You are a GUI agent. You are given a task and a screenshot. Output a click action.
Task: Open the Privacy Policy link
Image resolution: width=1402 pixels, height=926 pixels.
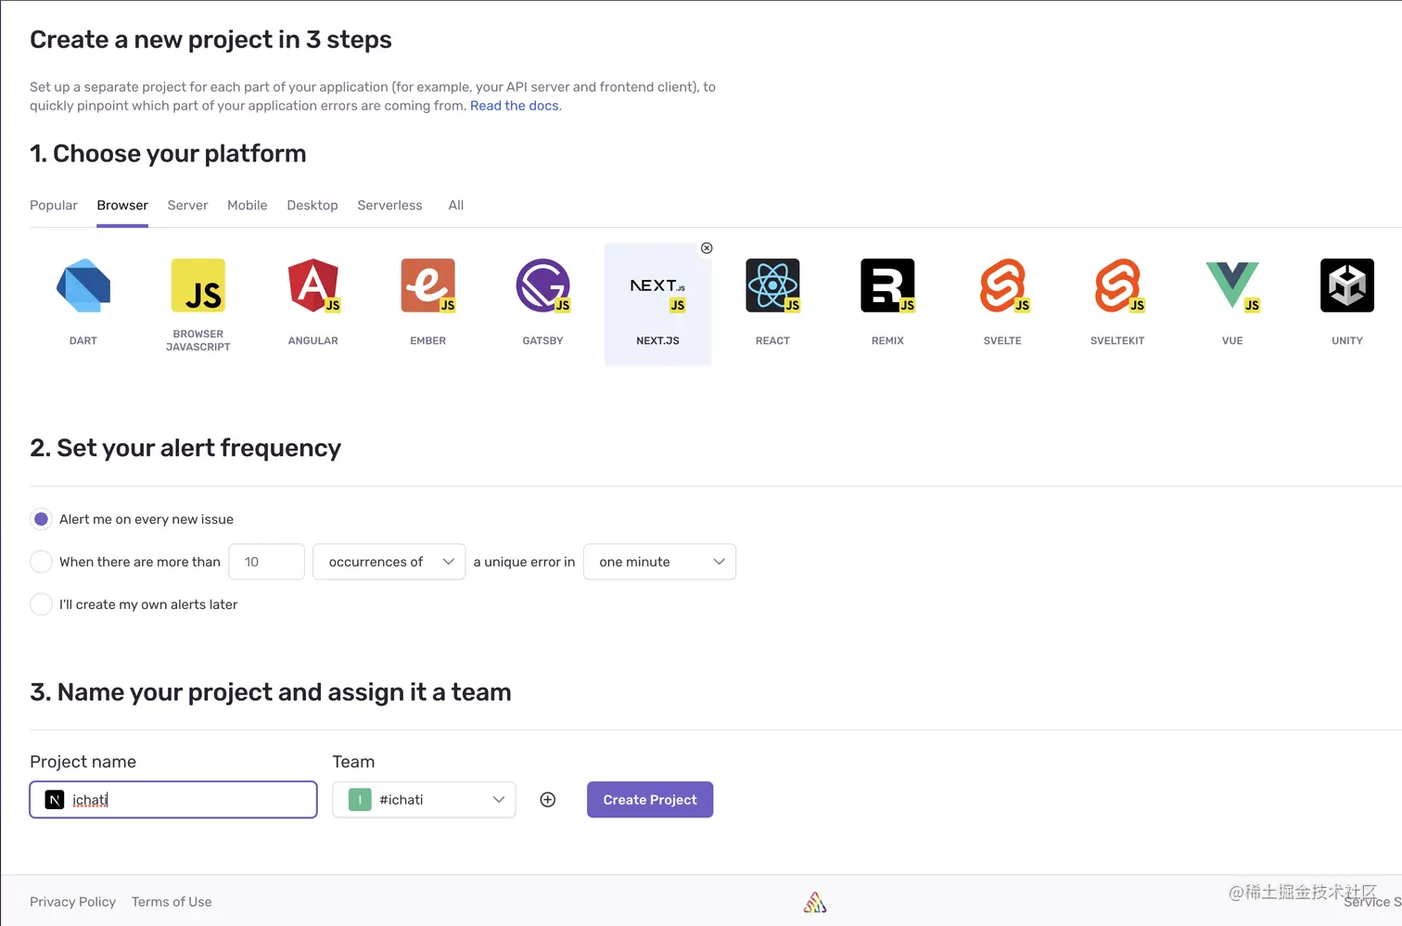(x=72, y=902)
